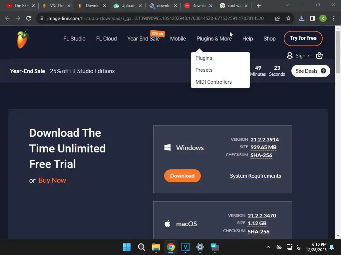Viewport: 341px width, 255px height.
Task: Open the gear-shaped taskbar app
Action: tap(200, 247)
